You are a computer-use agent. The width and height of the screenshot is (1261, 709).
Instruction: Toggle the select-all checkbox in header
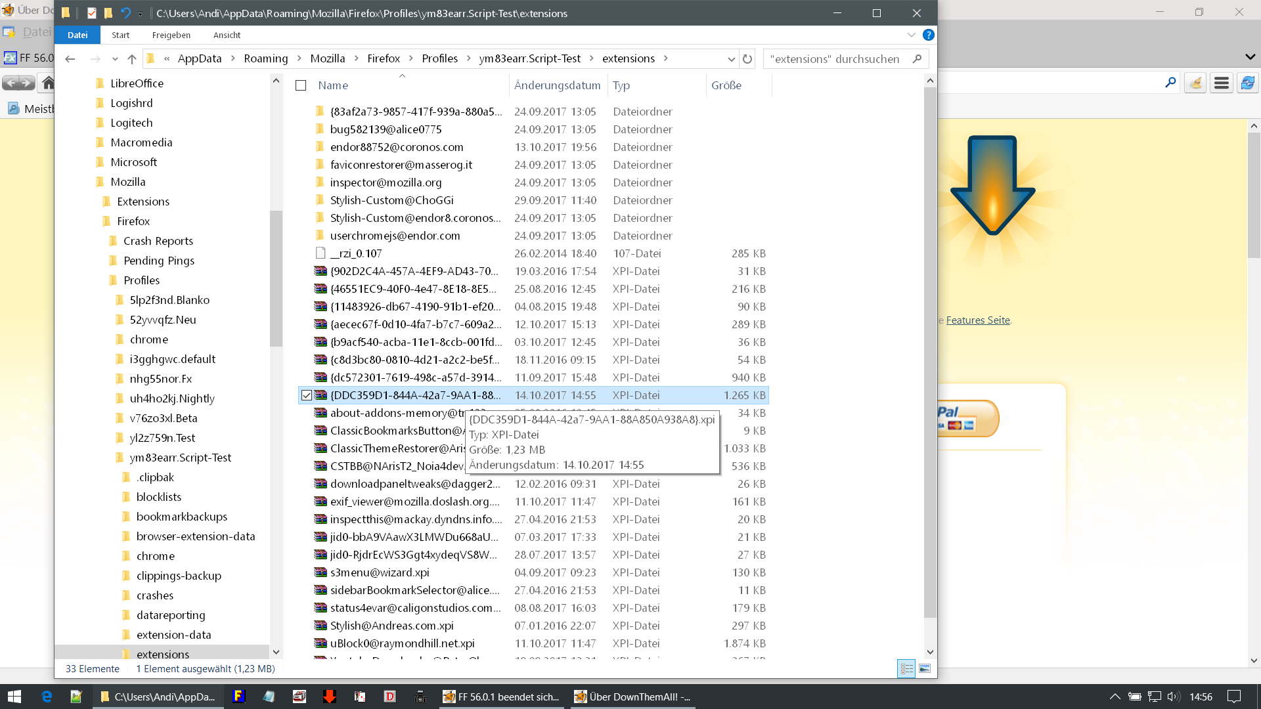click(x=301, y=85)
